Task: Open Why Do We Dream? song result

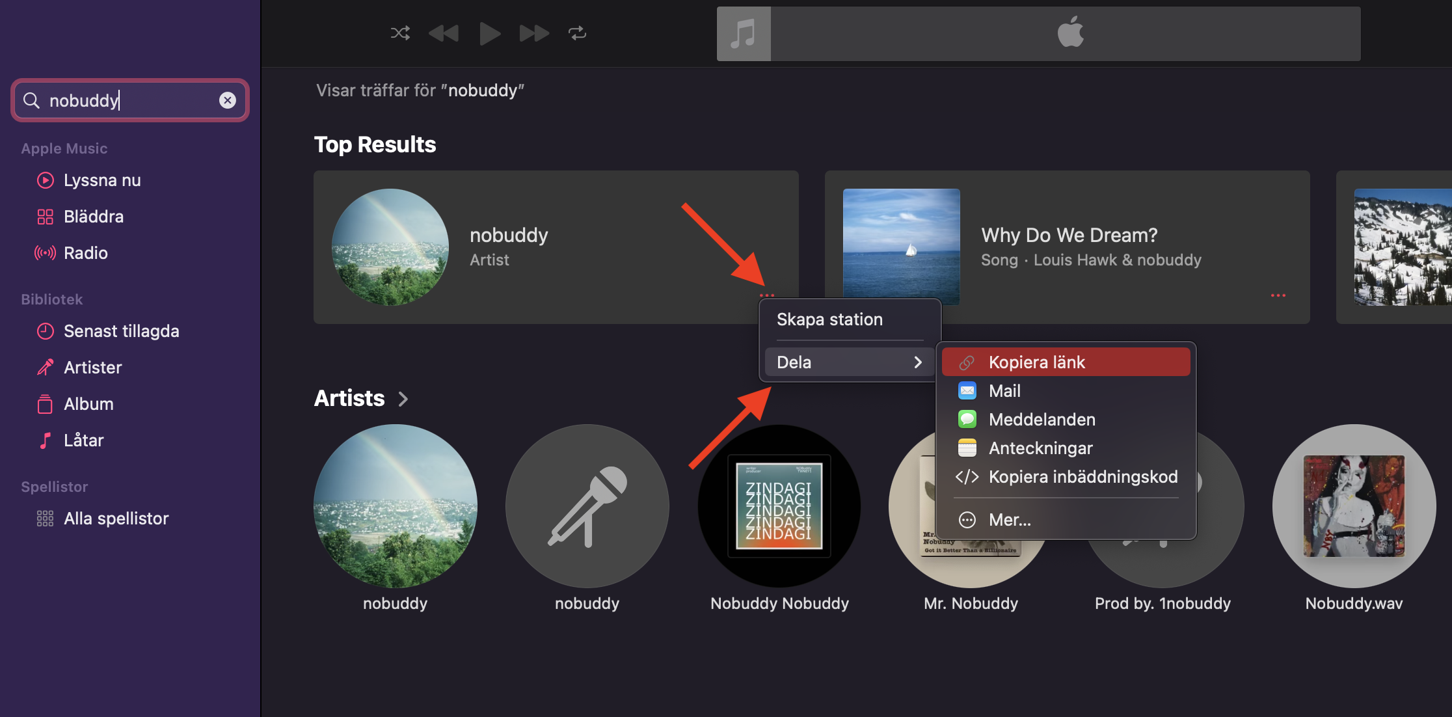Action: pyautogui.click(x=1067, y=247)
